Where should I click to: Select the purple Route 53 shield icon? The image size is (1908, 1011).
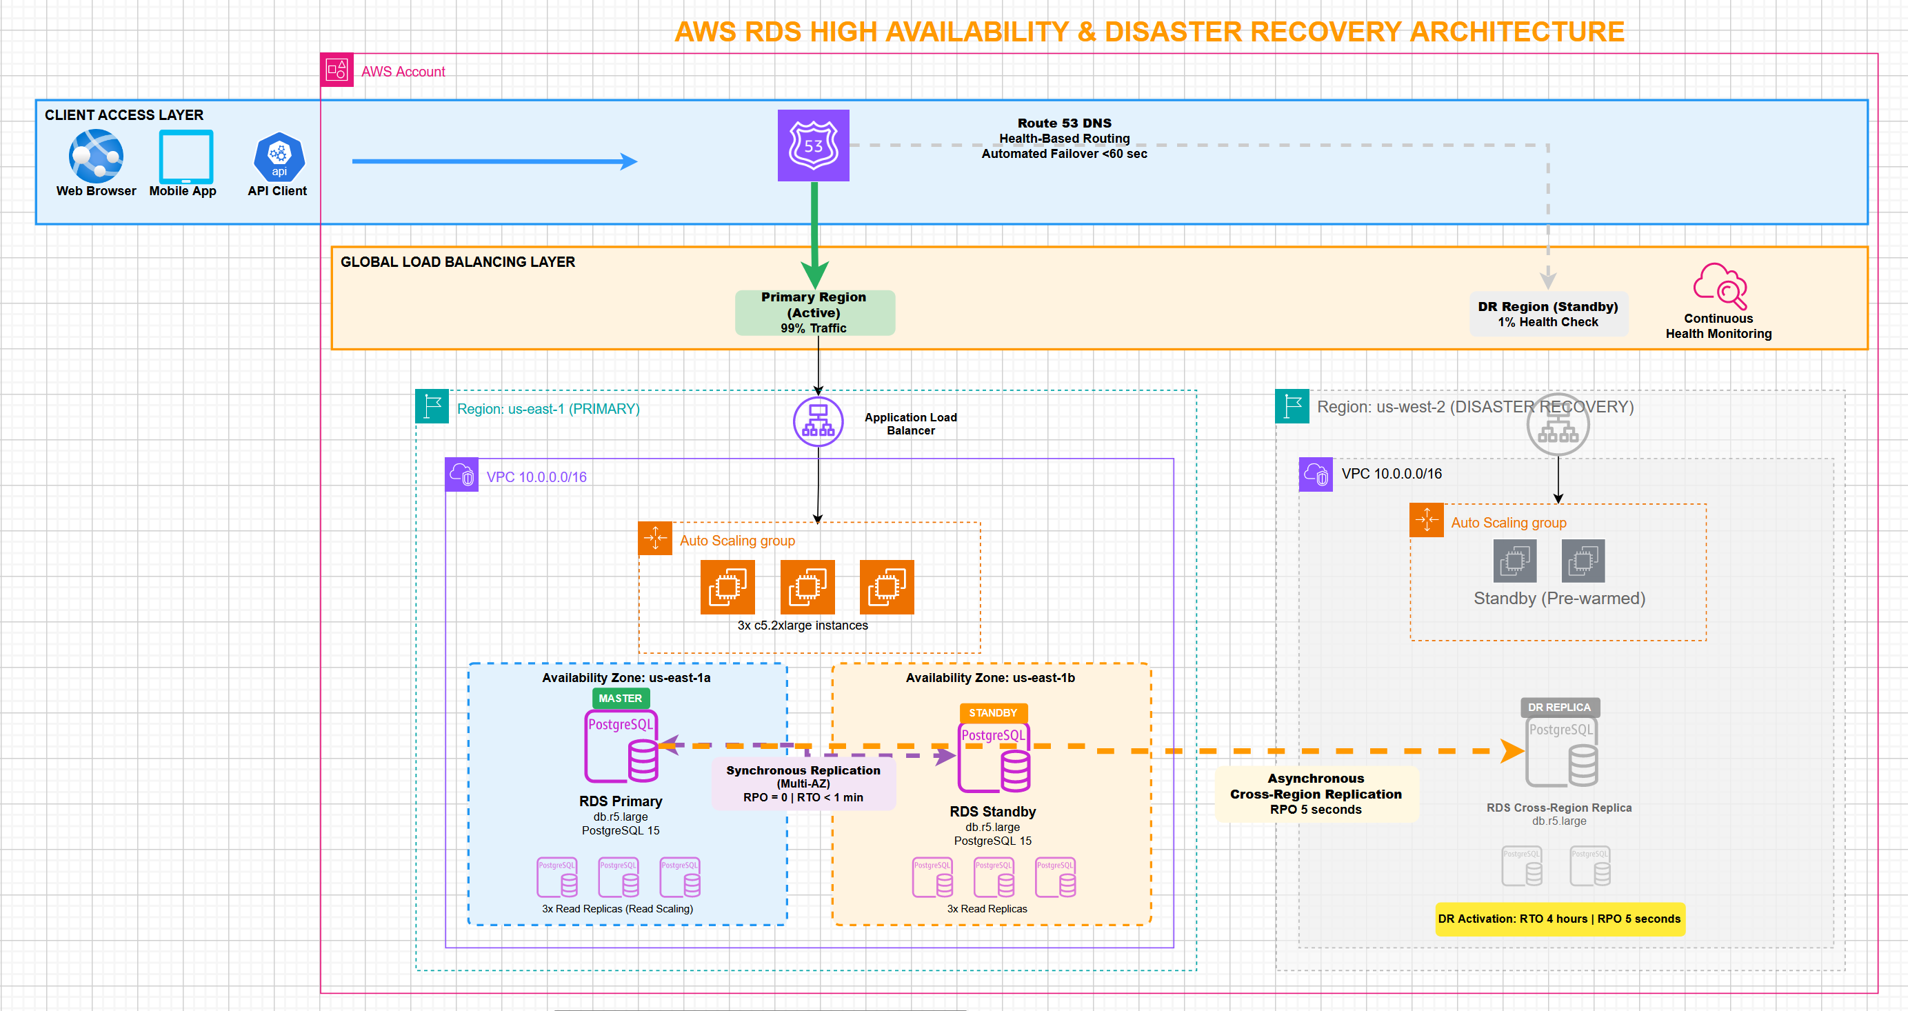click(813, 146)
